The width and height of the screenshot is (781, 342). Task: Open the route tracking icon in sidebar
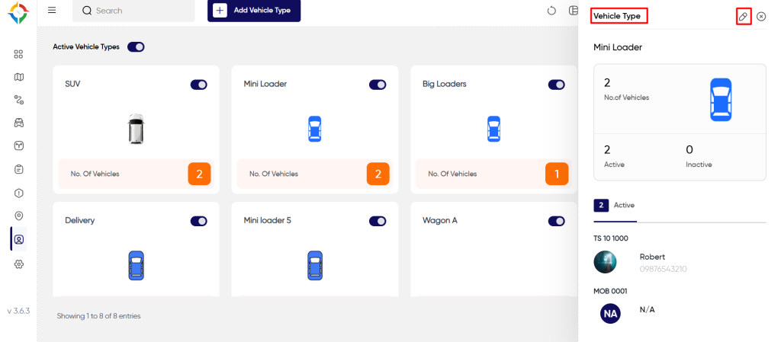(18, 100)
